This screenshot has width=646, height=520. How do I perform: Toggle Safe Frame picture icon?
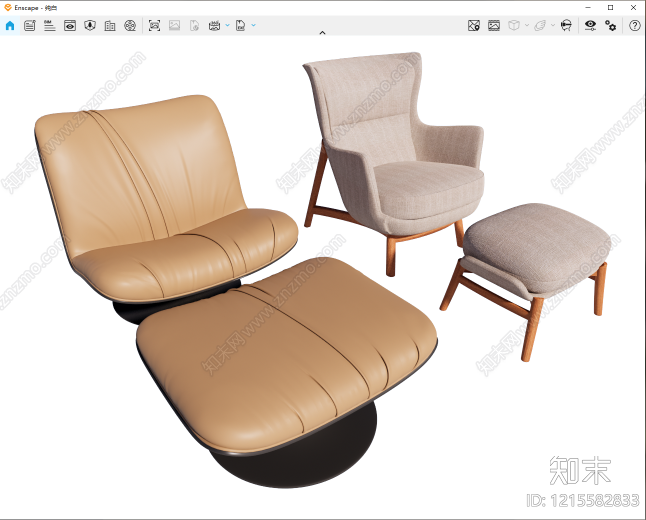pyautogui.click(x=494, y=25)
